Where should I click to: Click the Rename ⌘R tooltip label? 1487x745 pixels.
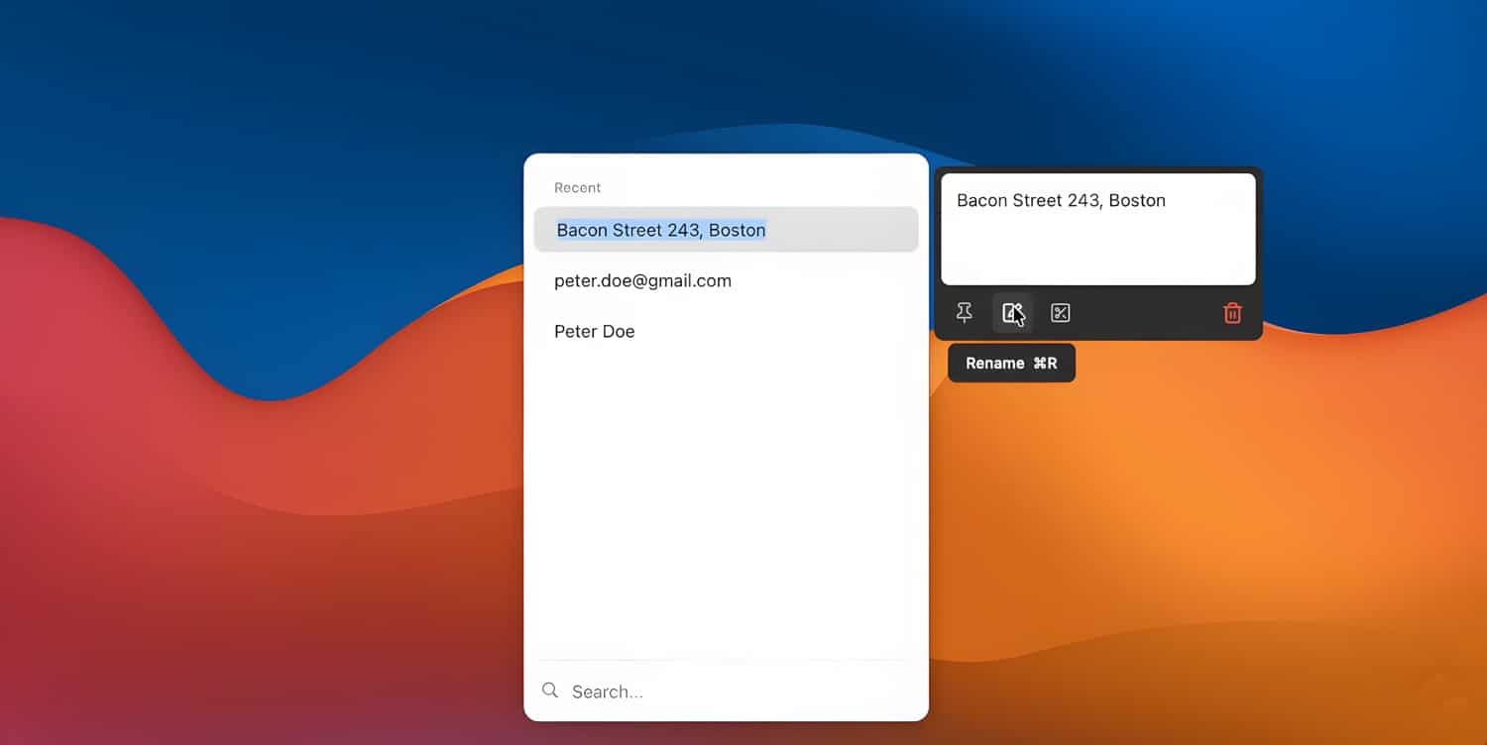pyautogui.click(x=1011, y=364)
